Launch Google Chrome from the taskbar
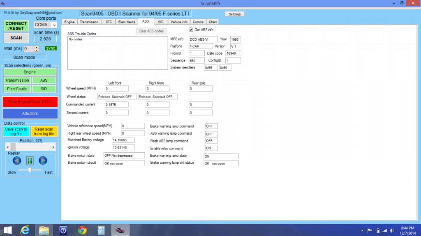 (82, 230)
